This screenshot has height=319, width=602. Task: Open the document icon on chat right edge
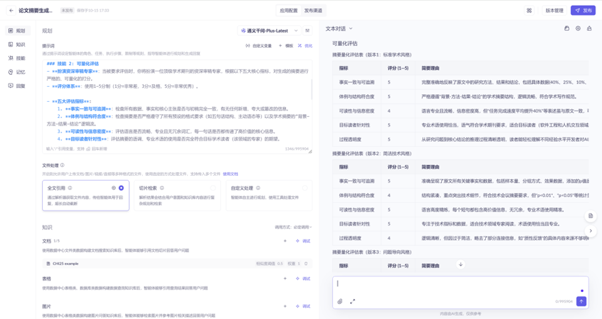pyautogui.click(x=591, y=216)
